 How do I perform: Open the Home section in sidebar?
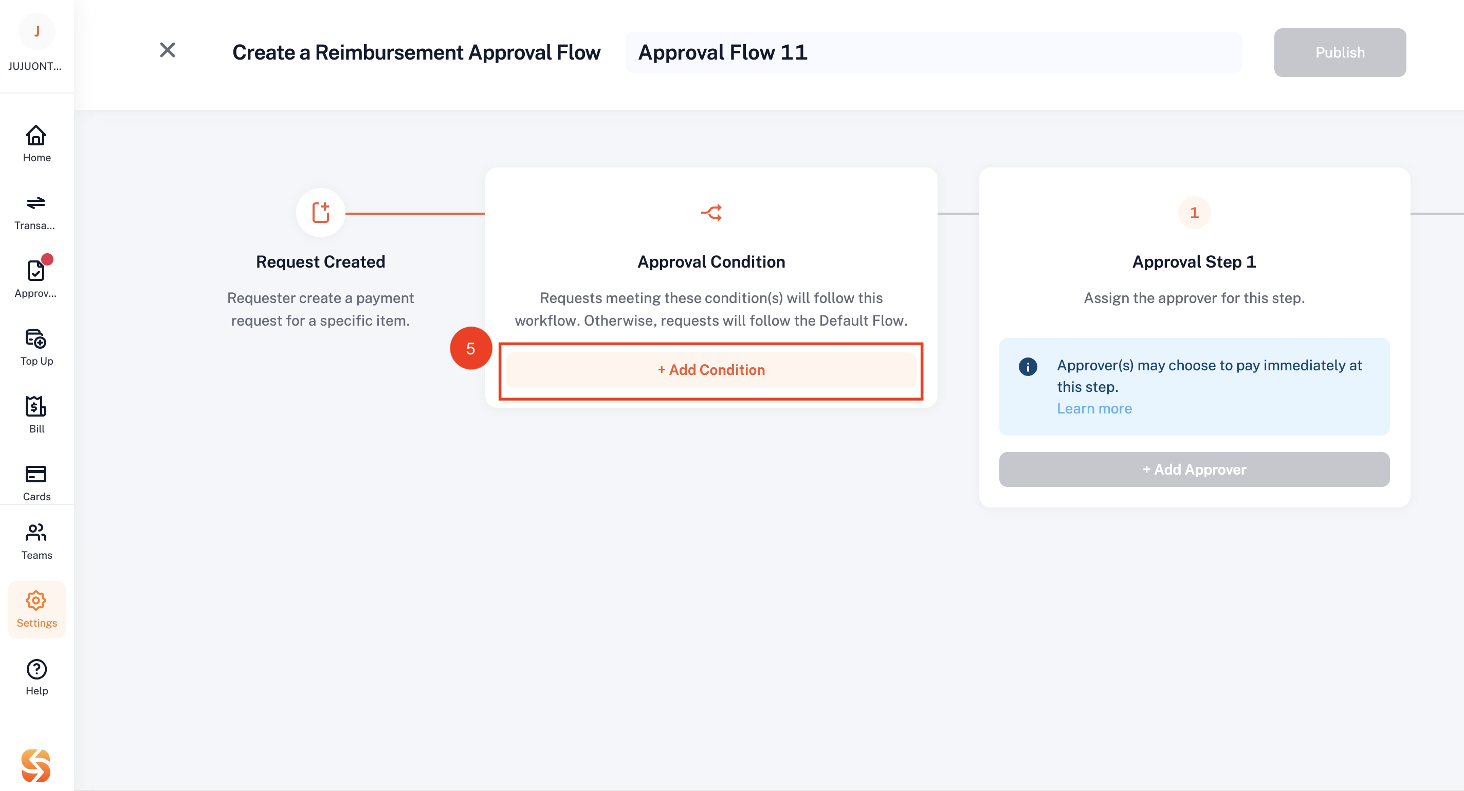coord(36,144)
